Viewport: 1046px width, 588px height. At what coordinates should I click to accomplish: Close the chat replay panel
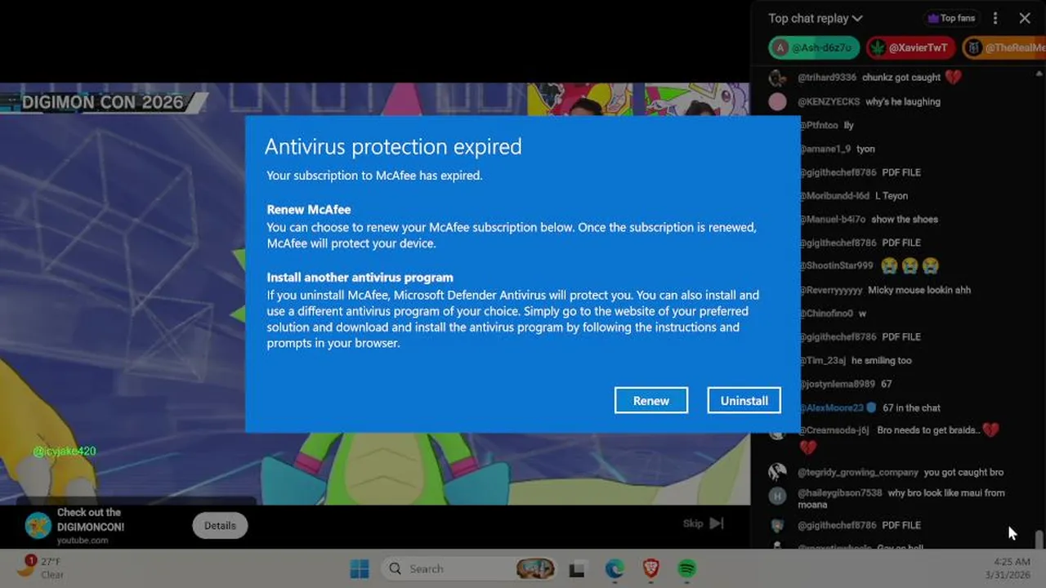pyautogui.click(x=1025, y=18)
